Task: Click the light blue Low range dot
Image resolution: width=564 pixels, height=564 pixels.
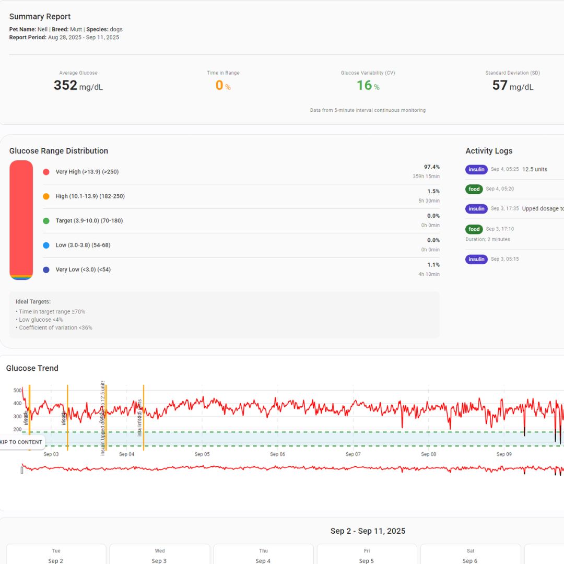Action: pyautogui.click(x=46, y=245)
